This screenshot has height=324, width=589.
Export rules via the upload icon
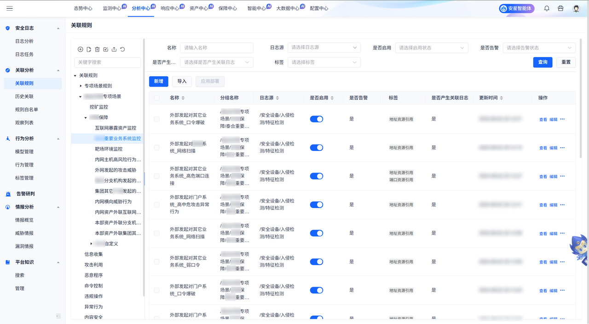pyautogui.click(x=114, y=49)
